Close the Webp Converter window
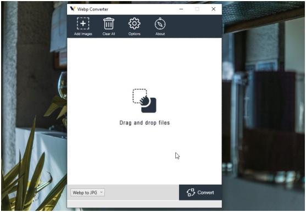This screenshot has width=306, height=212. pyautogui.click(x=214, y=9)
